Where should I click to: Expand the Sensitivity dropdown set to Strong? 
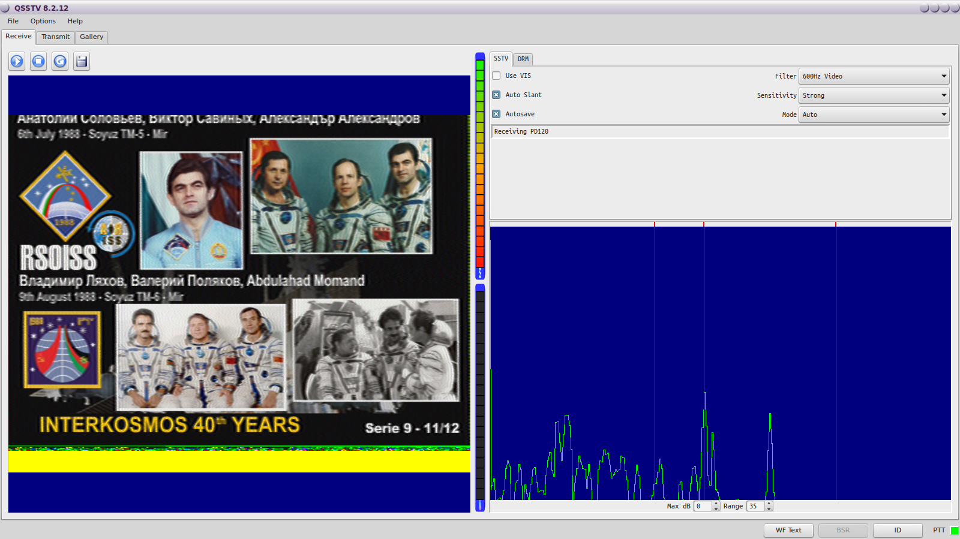pyautogui.click(x=874, y=95)
